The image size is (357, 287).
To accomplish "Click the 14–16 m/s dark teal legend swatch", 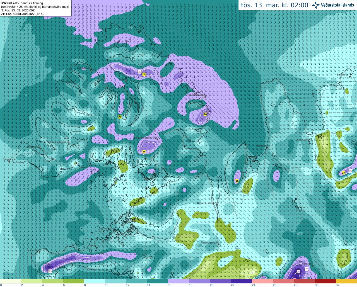I will point(157,281).
